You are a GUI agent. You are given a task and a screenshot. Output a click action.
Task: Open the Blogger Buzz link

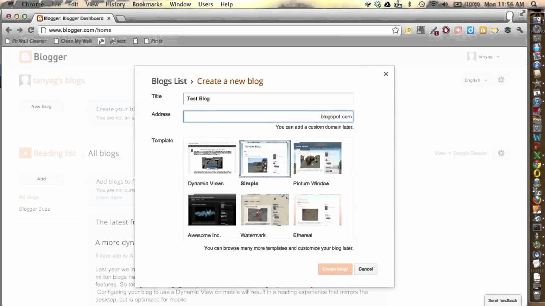click(34, 209)
